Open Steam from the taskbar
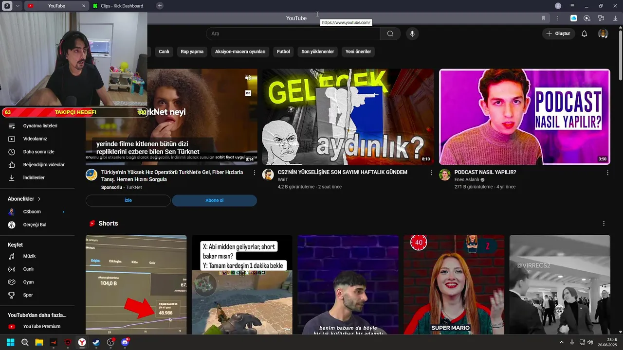This screenshot has height=350, width=623. click(96, 342)
